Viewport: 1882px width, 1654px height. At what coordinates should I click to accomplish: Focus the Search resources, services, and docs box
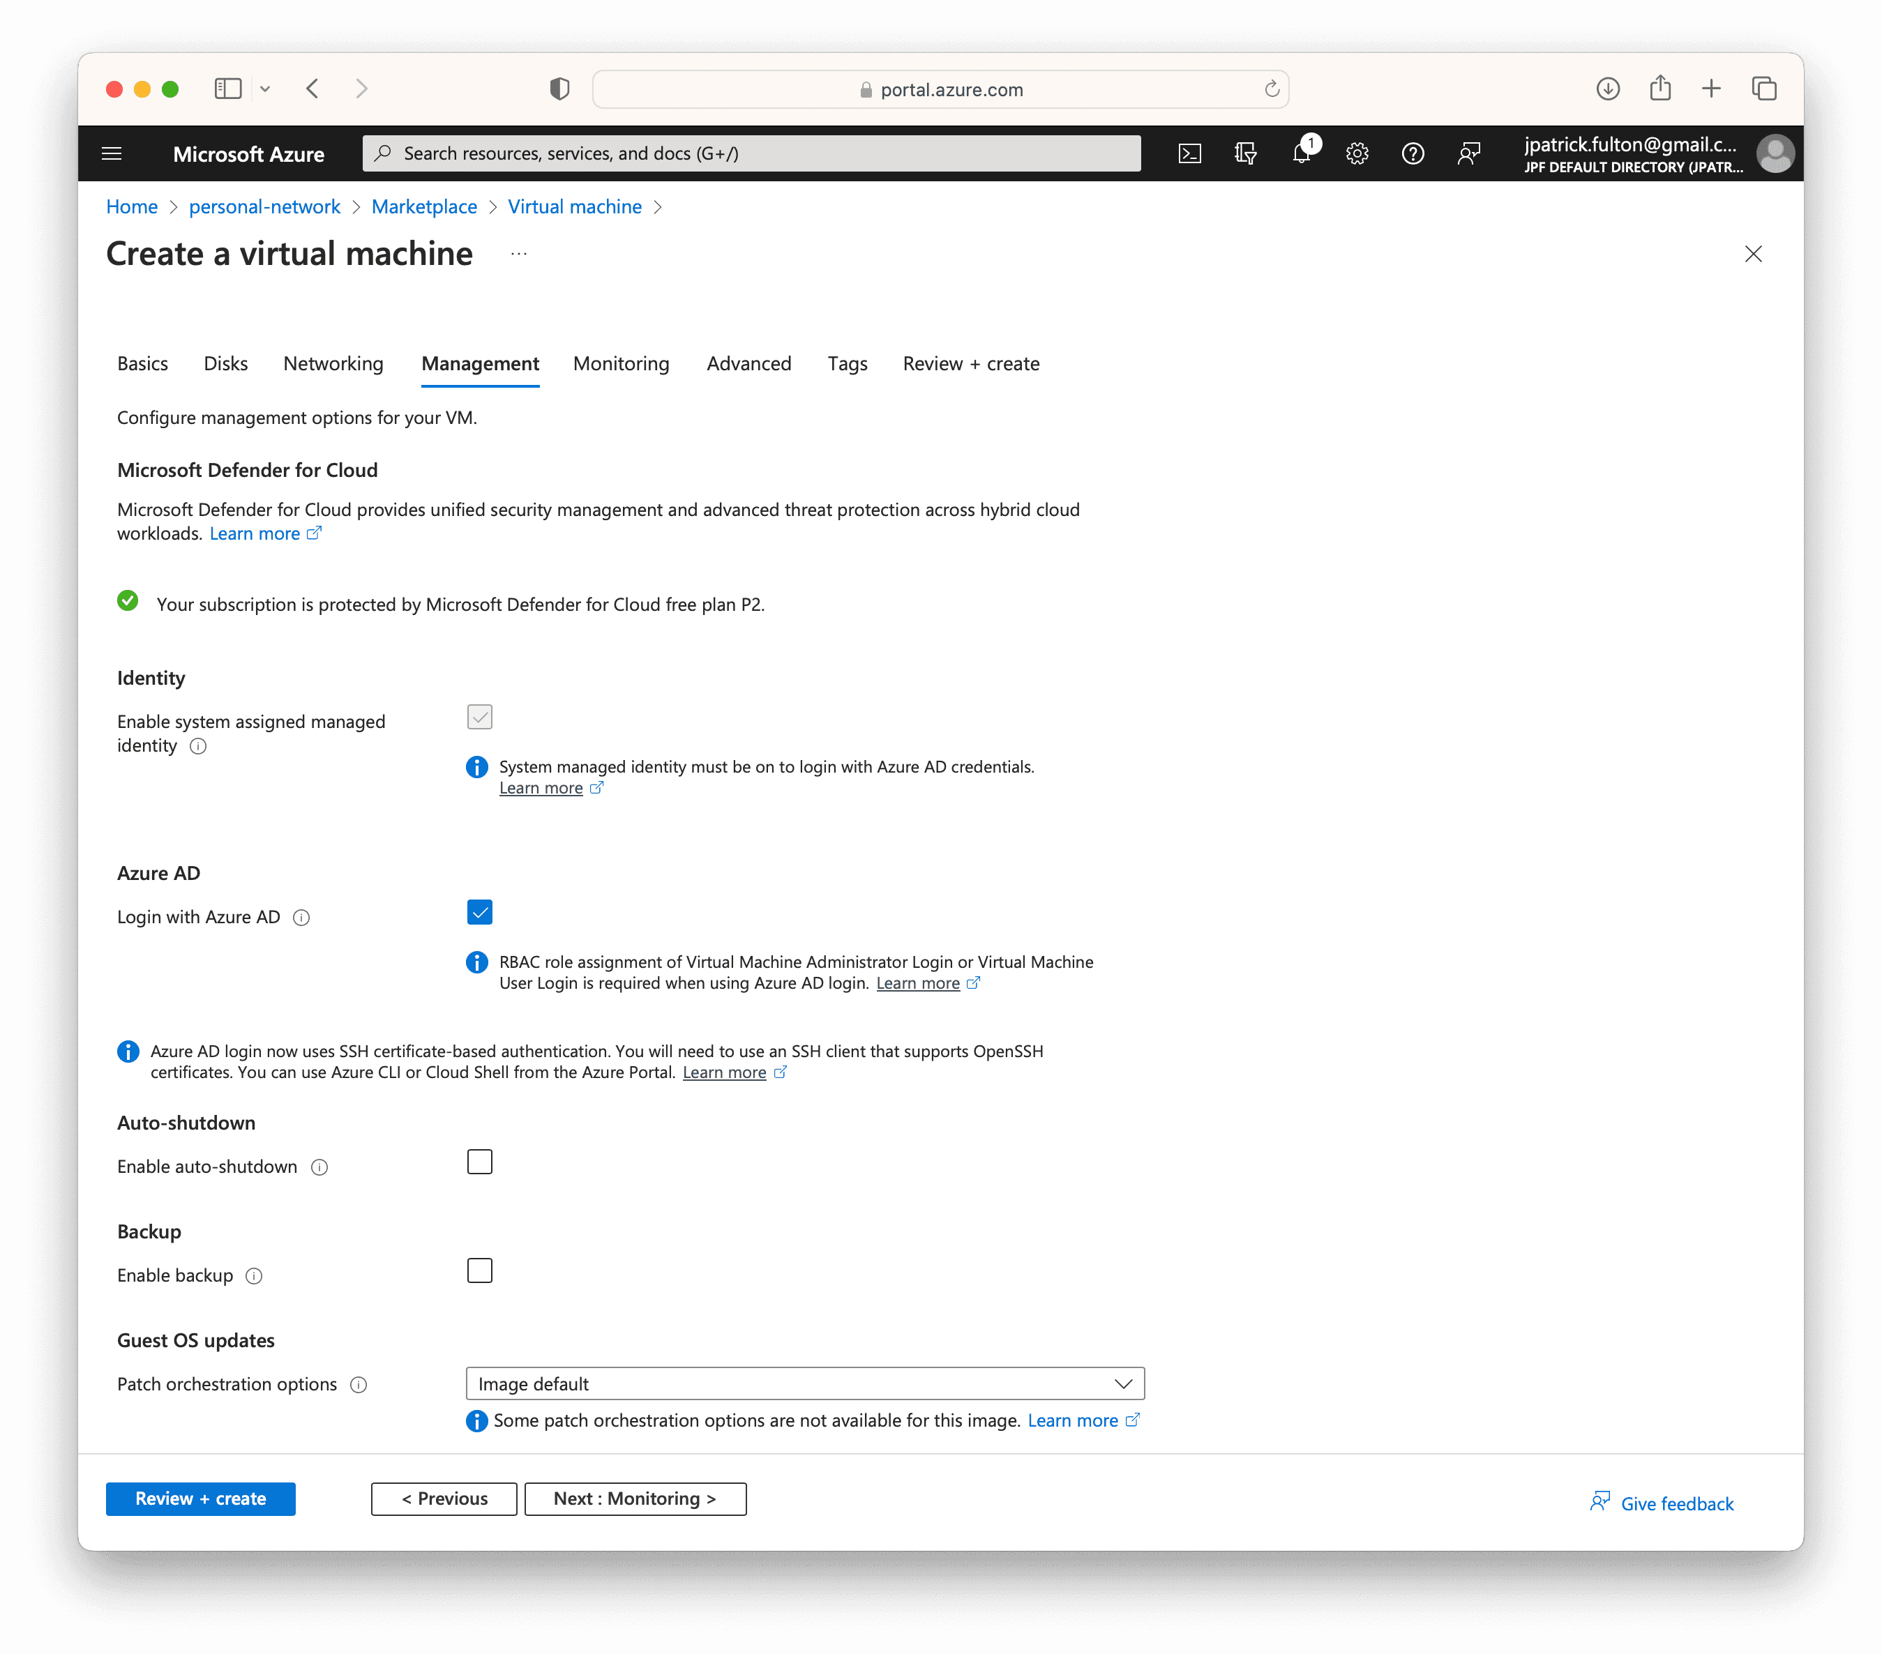[x=751, y=153]
